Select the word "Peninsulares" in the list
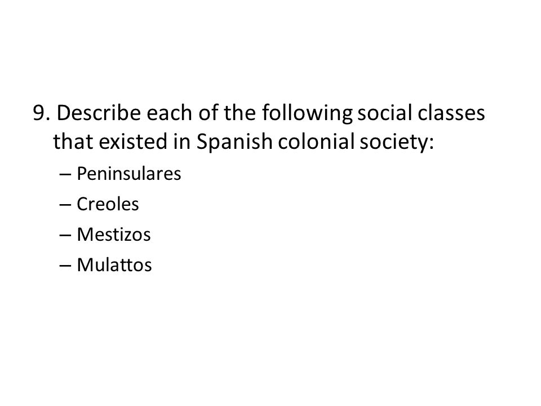This screenshot has width=541, height=406. coord(128,173)
